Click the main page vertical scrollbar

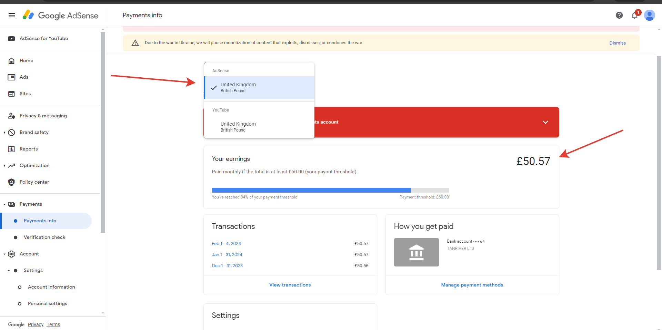659,163
